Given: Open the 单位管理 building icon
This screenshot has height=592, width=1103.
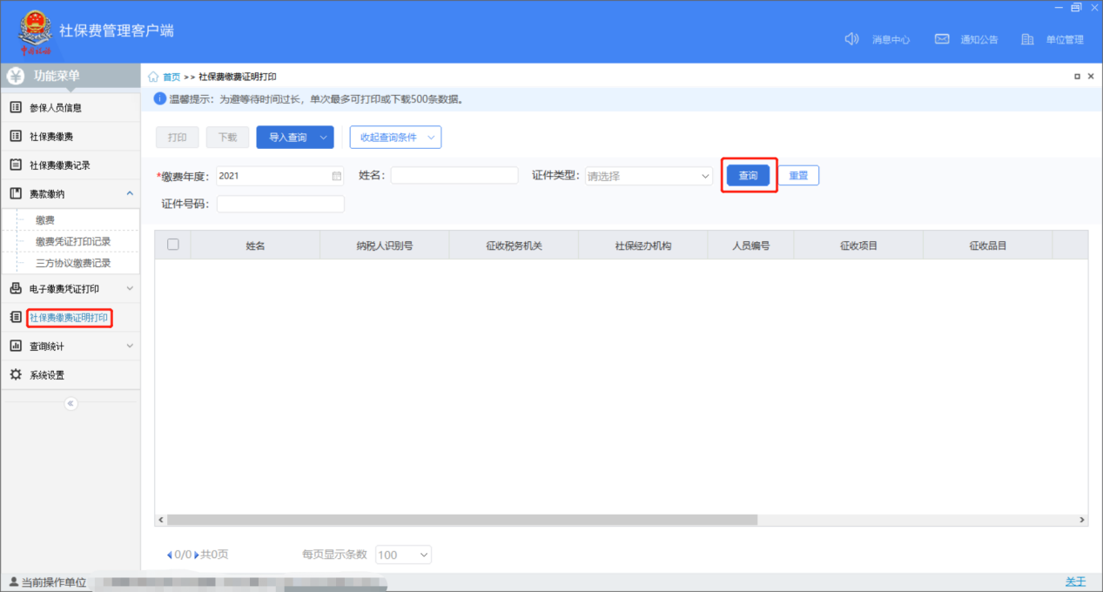Looking at the screenshot, I should [1027, 39].
